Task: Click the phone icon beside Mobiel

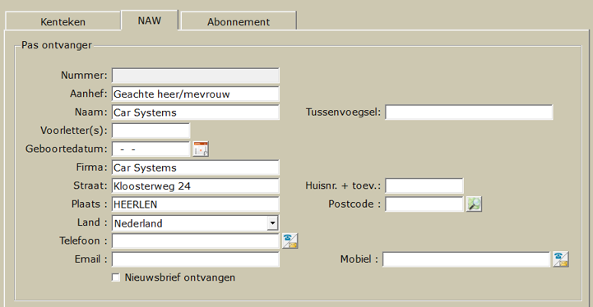Action: 560,259
